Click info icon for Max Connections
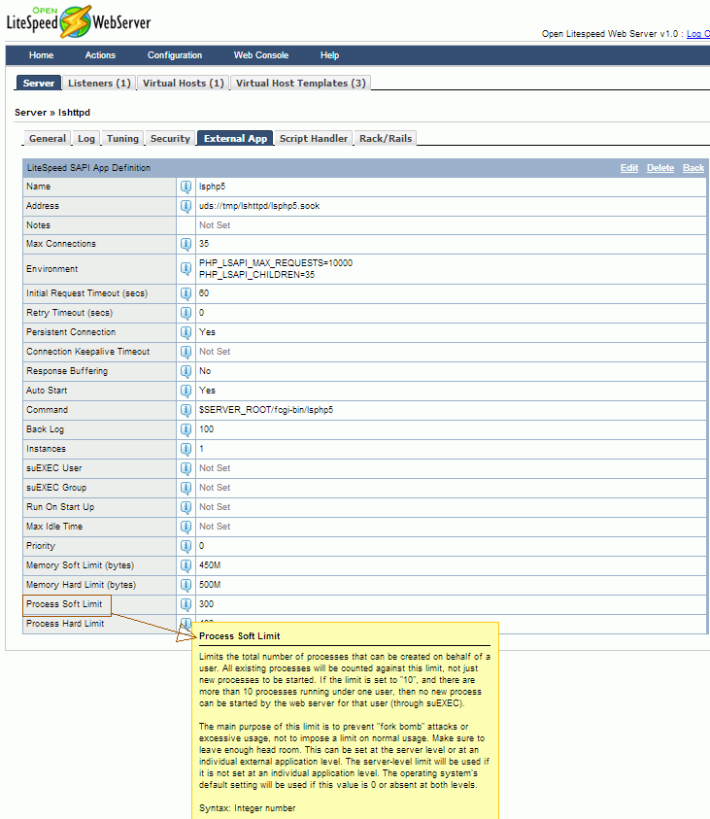Image resolution: width=710 pixels, height=819 pixels. [186, 244]
